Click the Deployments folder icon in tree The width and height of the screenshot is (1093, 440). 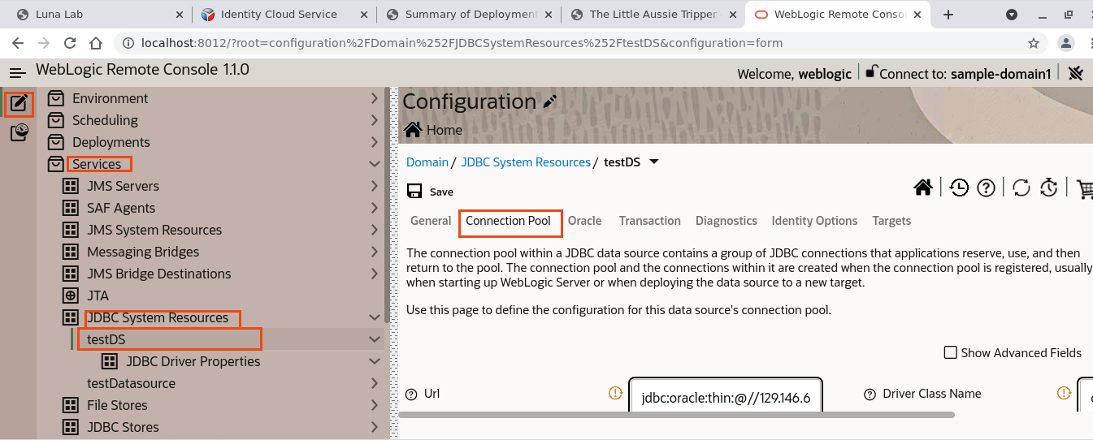(55, 142)
